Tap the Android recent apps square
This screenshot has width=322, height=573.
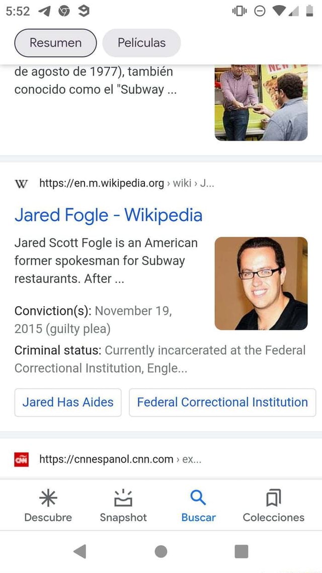[242, 551]
